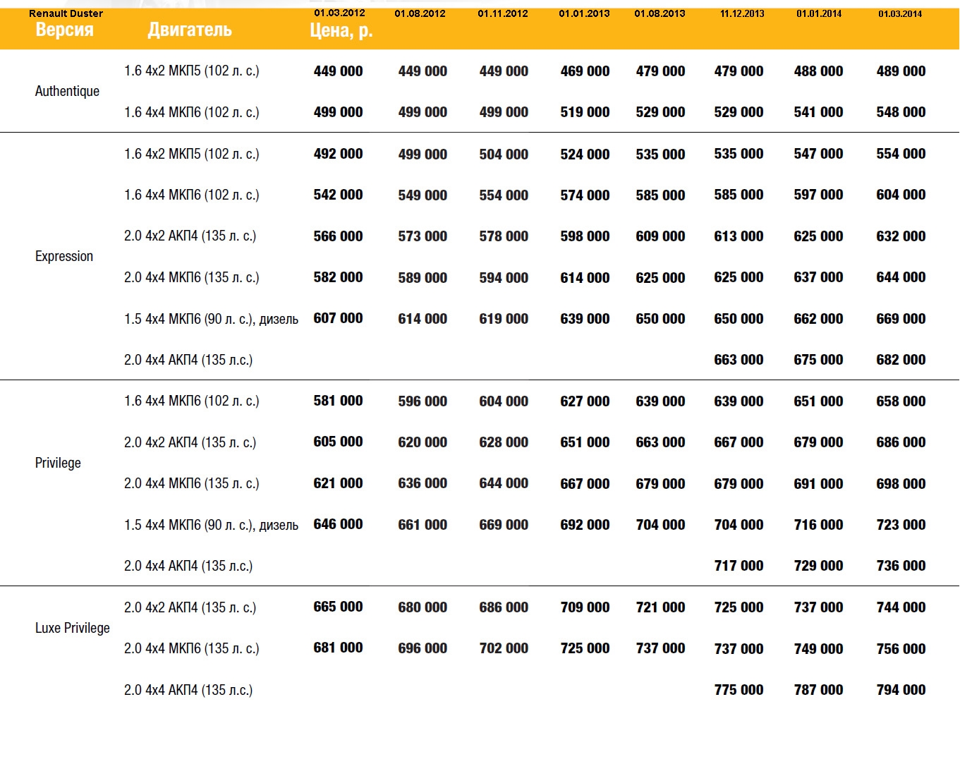This screenshot has height=776, width=960.
Task: Click the 607 000 price cell
Action: pos(338,318)
